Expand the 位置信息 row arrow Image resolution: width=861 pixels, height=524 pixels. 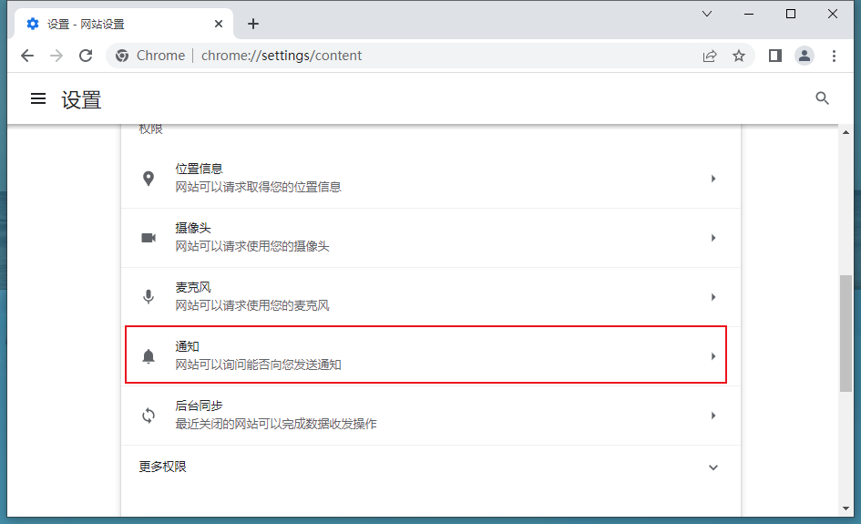click(x=712, y=179)
